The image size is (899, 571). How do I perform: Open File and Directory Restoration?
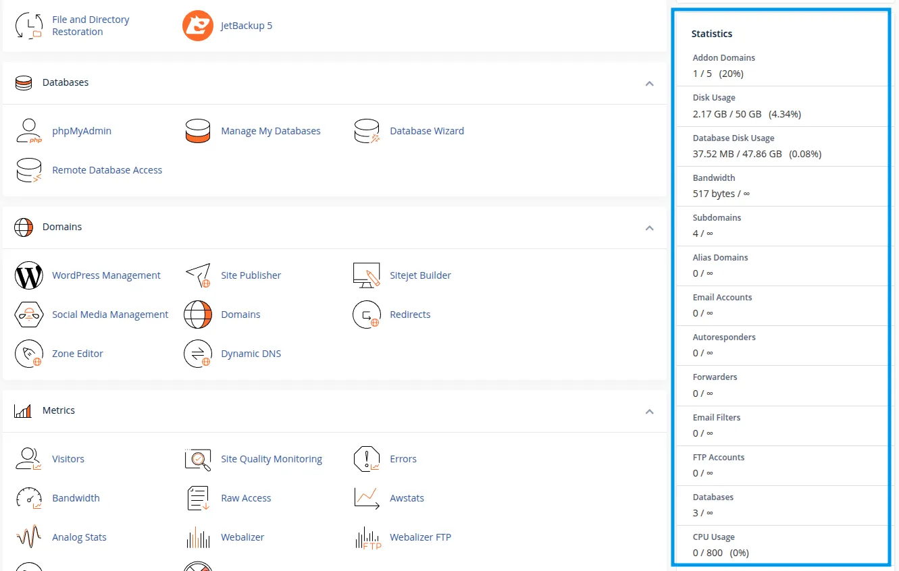pyautogui.click(x=91, y=25)
